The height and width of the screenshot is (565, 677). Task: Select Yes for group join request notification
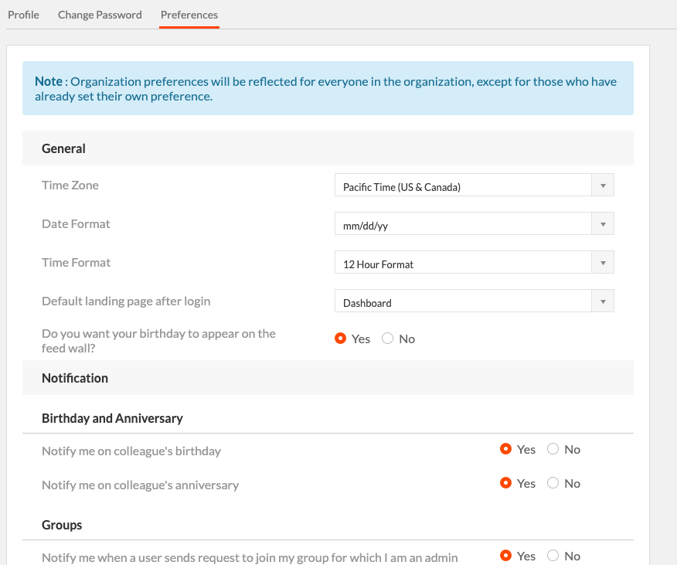pos(505,556)
